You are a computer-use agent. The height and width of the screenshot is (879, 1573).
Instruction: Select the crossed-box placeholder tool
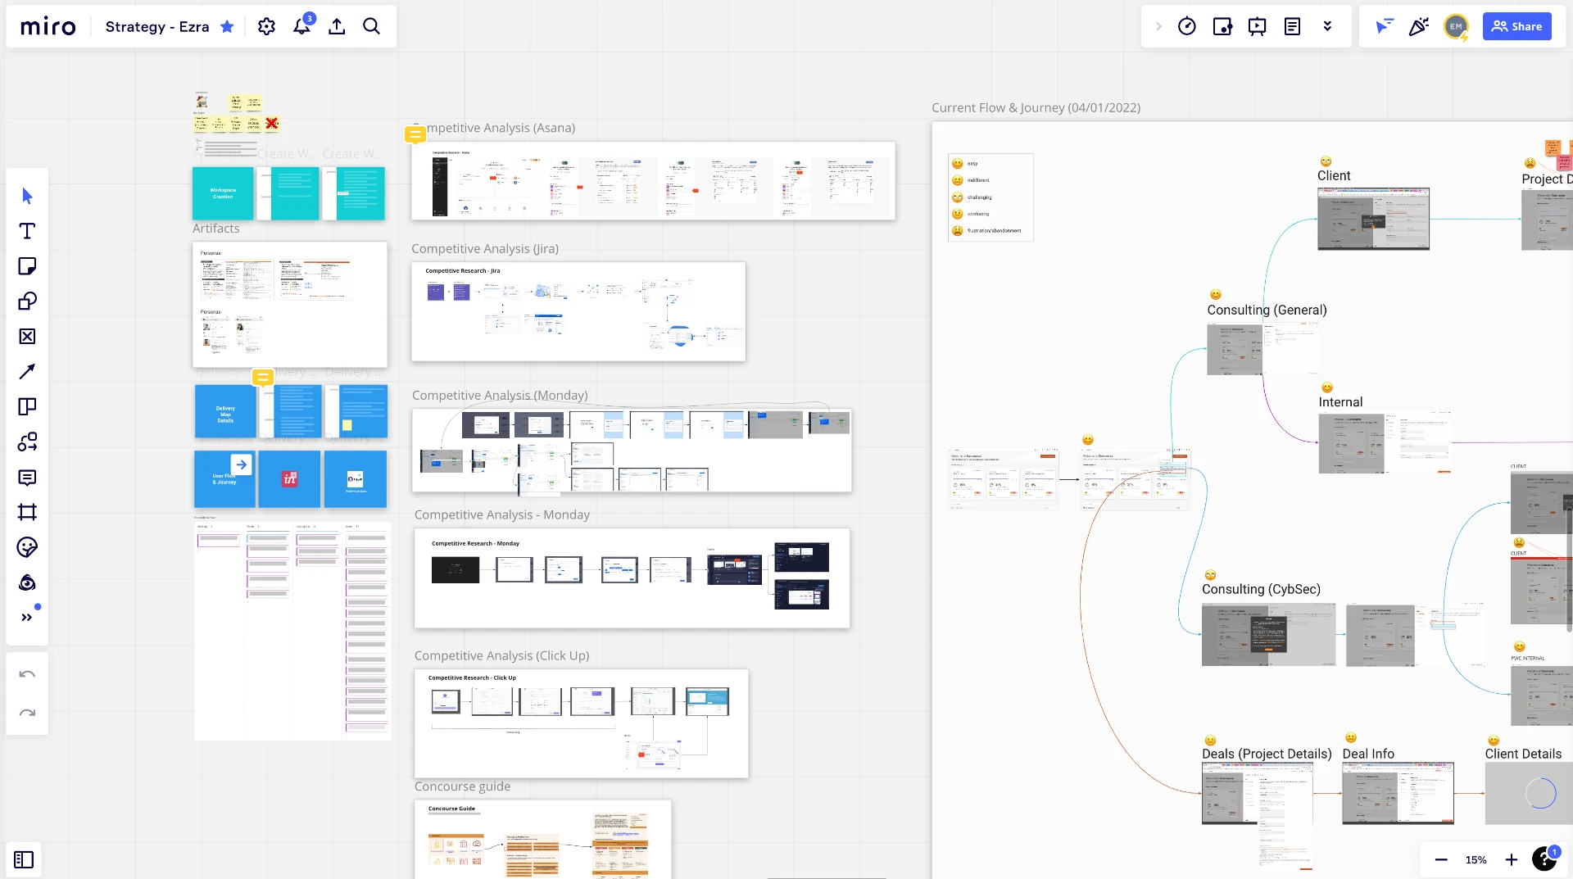(27, 337)
